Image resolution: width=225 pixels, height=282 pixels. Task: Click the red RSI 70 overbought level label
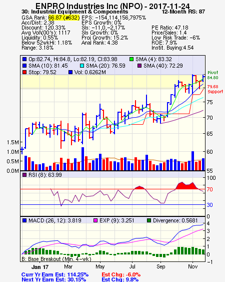point(209,189)
